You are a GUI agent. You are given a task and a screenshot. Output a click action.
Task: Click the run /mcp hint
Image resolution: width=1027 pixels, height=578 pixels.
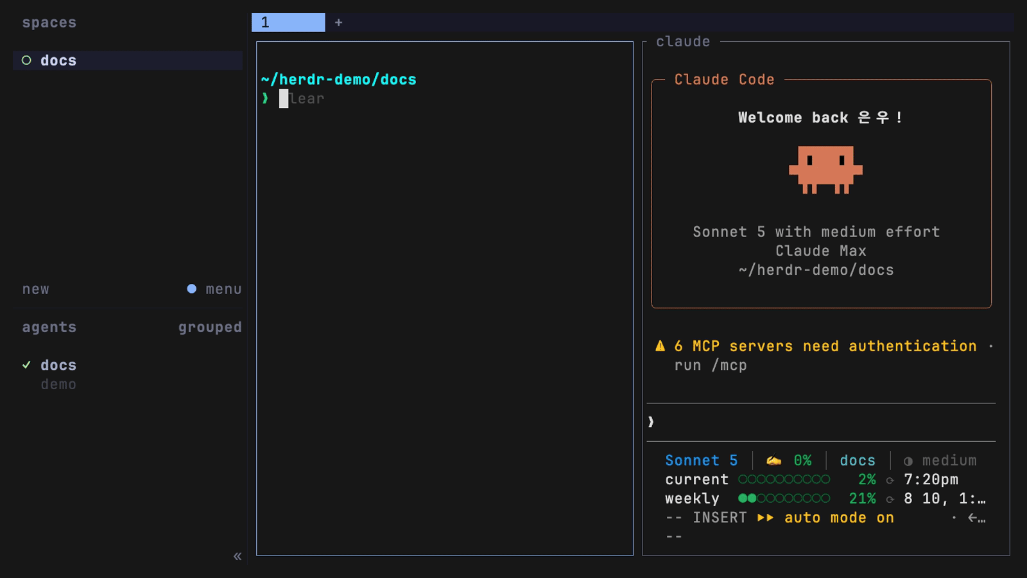(711, 365)
